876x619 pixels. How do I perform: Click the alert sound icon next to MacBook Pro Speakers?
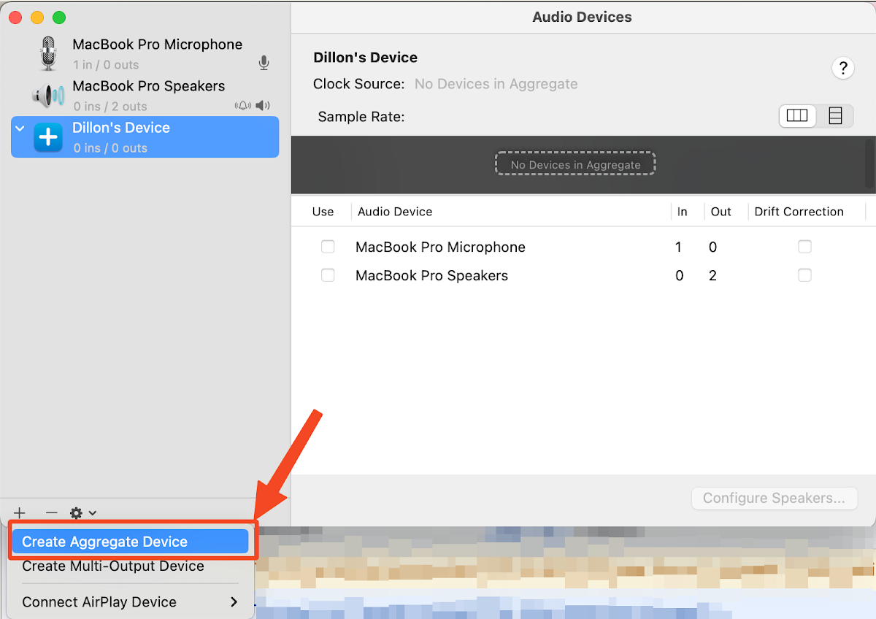coord(243,105)
